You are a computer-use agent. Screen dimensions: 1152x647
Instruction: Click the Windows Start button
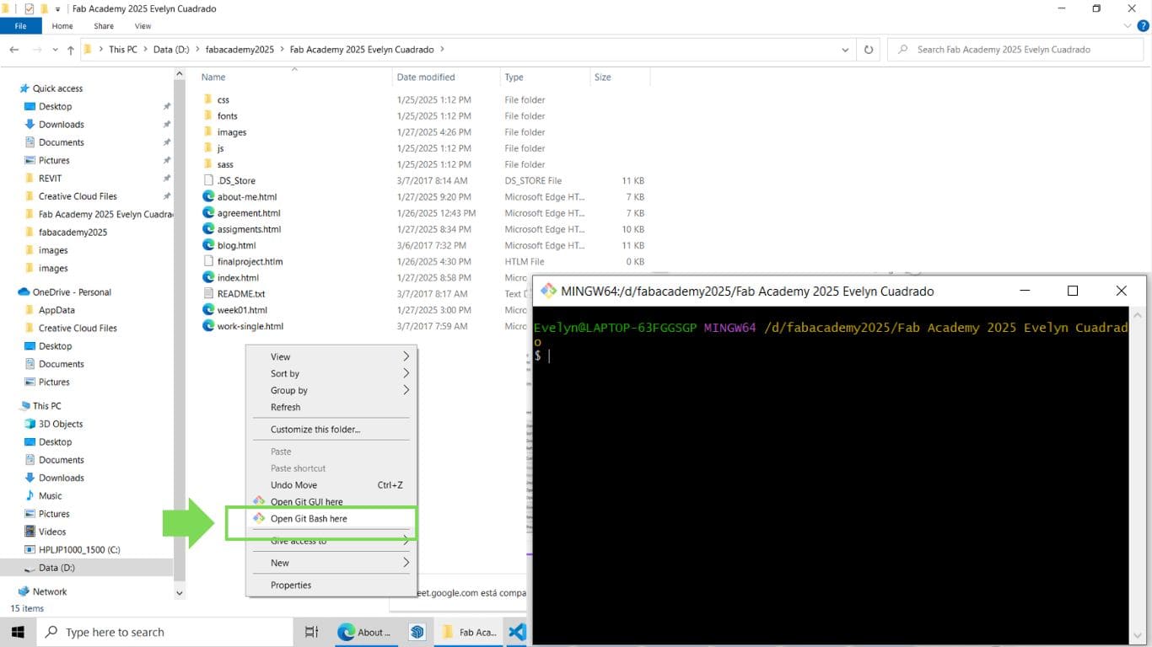tap(18, 632)
